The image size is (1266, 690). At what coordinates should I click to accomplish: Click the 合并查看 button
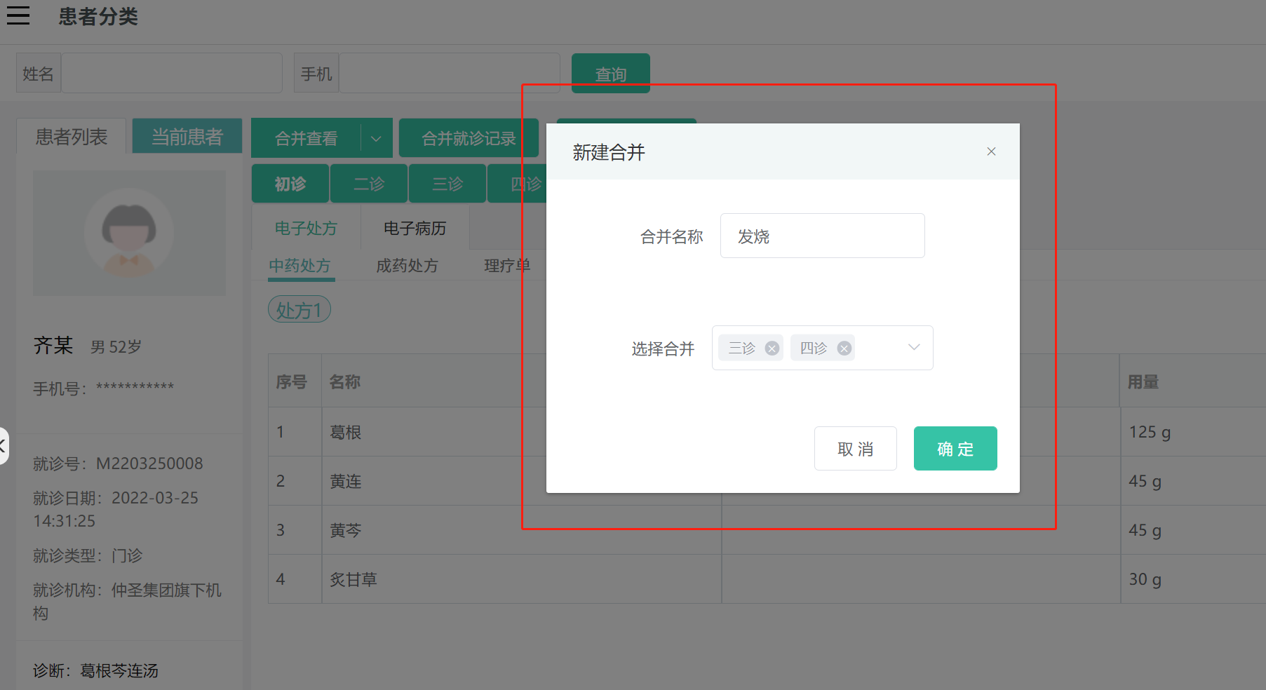click(x=306, y=138)
